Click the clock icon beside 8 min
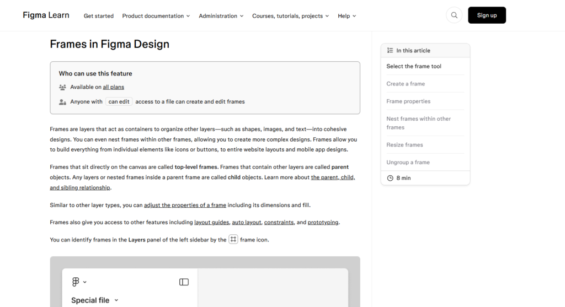The height and width of the screenshot is (307, 565). [390, 178]
